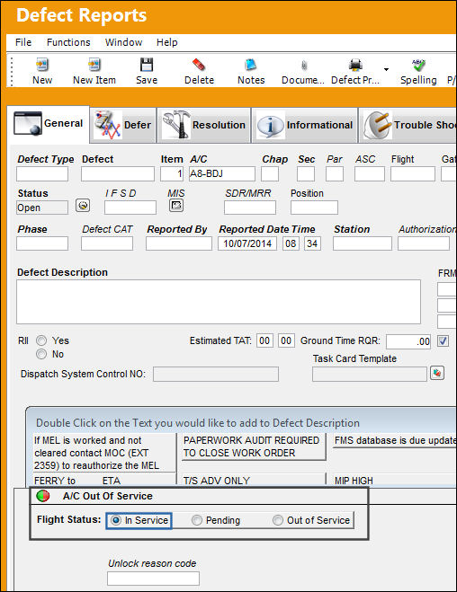
Task: Click the Item number field
Action: [172, 174]
